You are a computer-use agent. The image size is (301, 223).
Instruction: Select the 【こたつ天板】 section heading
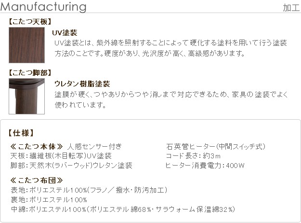[30, 22]
